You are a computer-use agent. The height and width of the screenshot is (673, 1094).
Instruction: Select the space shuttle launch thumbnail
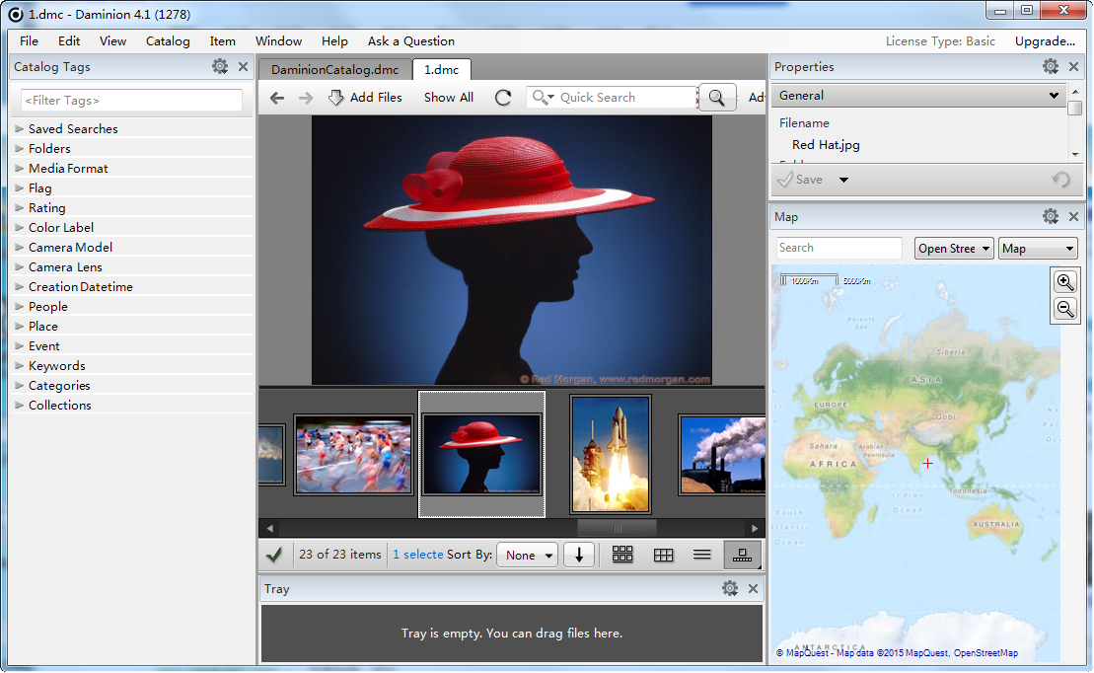[611, 454]
